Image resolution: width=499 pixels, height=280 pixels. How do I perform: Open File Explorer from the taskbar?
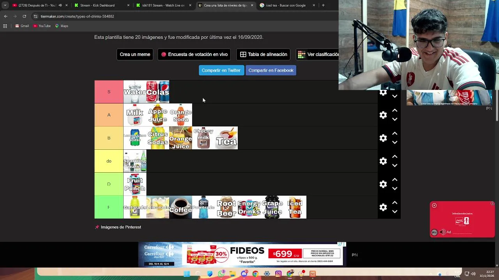[232, 274]
